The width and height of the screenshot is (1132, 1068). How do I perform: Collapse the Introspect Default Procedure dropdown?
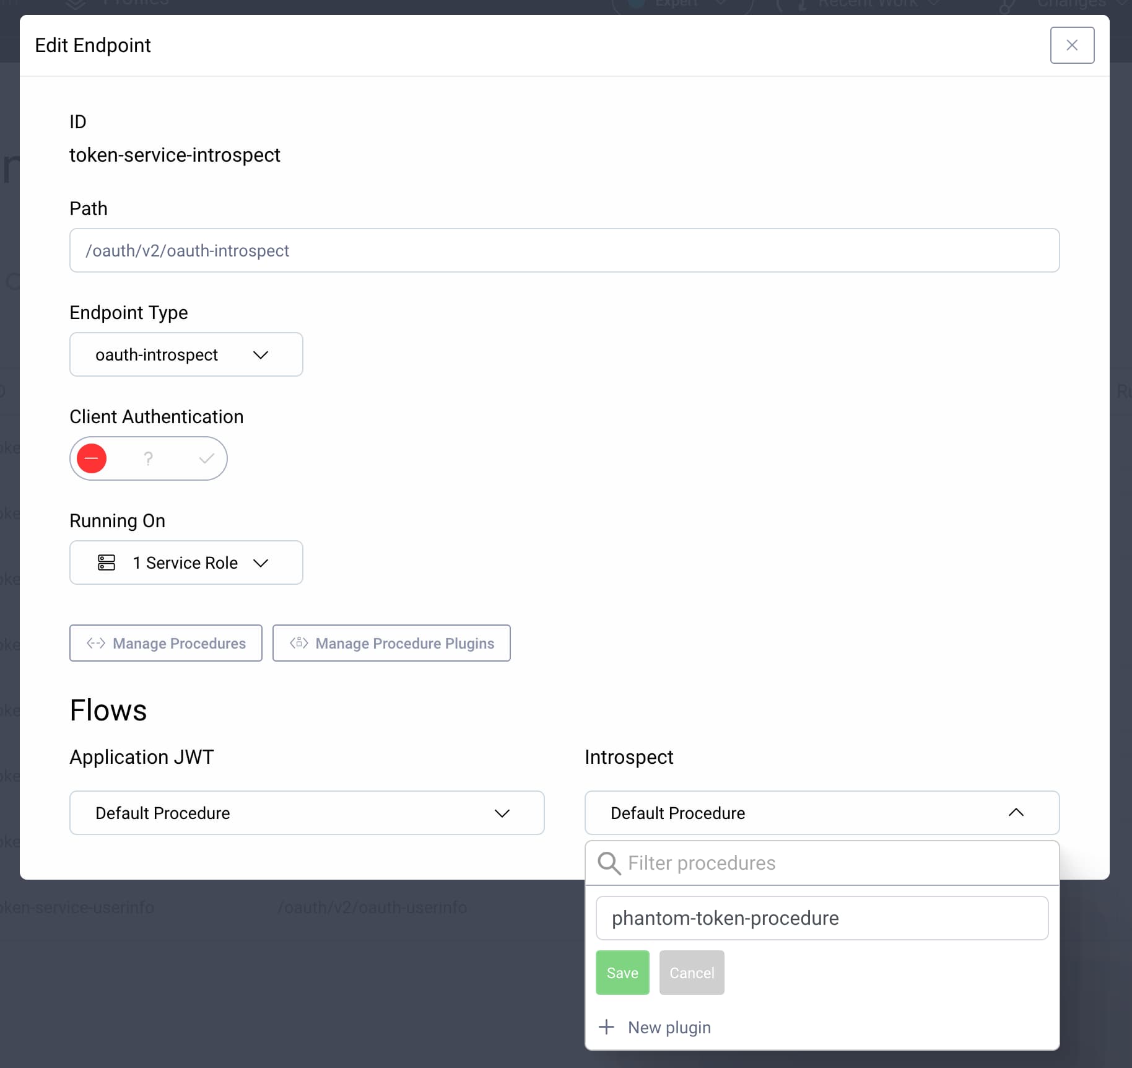(1017, 813)
